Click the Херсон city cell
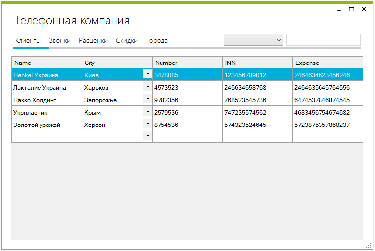 pyautogui.click(x=113, y=125)
